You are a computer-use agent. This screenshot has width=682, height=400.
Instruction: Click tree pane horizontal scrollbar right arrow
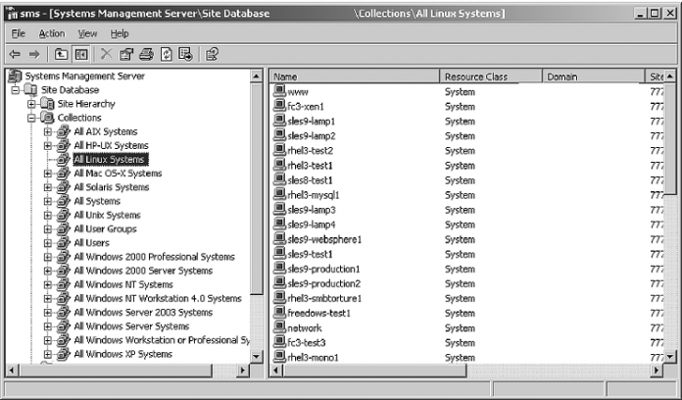click(243, 371)
